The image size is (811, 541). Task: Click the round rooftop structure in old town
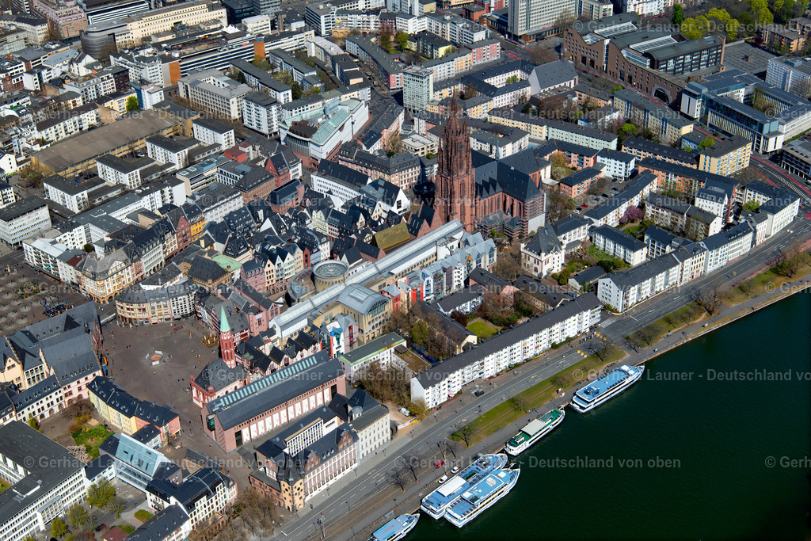coord(329,272)
